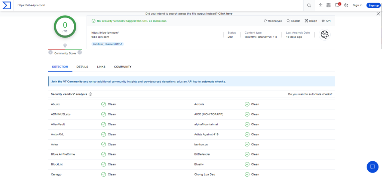Image resolution: width=383 pixels, height=177 pixels.
Task: Click the community score location marker
Action: [x=65, y=45]
